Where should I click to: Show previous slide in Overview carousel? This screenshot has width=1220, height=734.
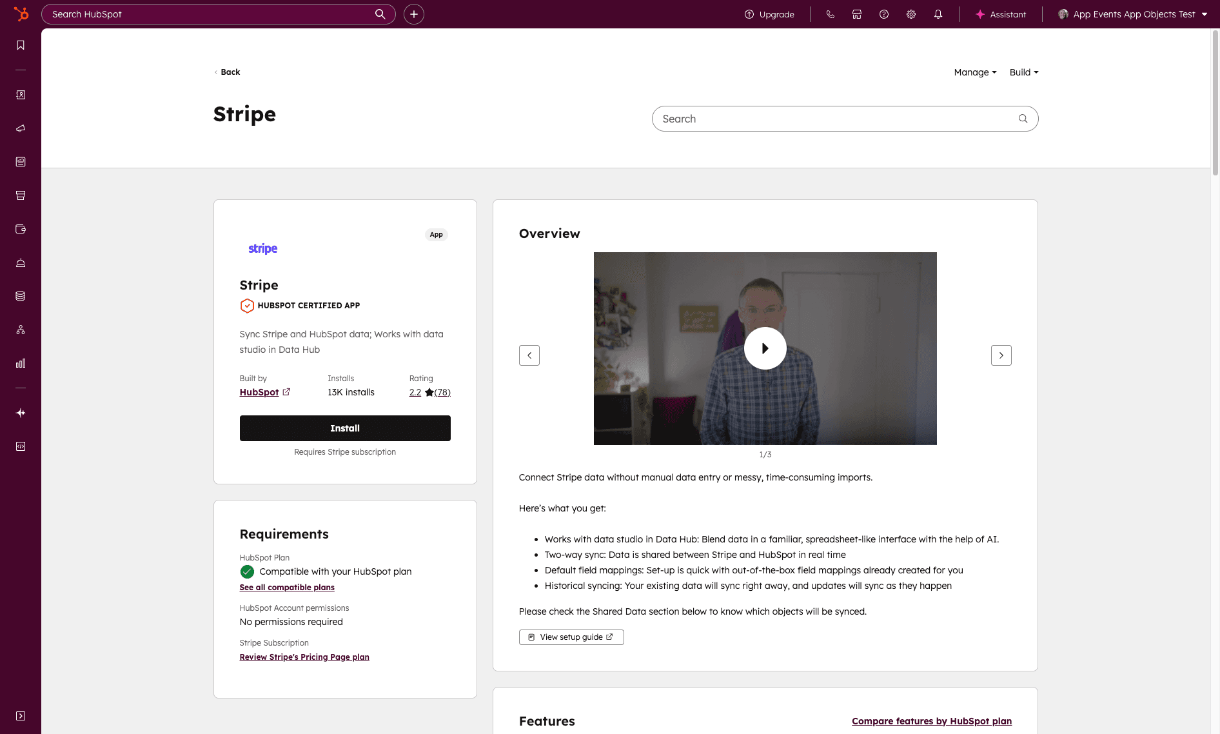coord(529,355)
